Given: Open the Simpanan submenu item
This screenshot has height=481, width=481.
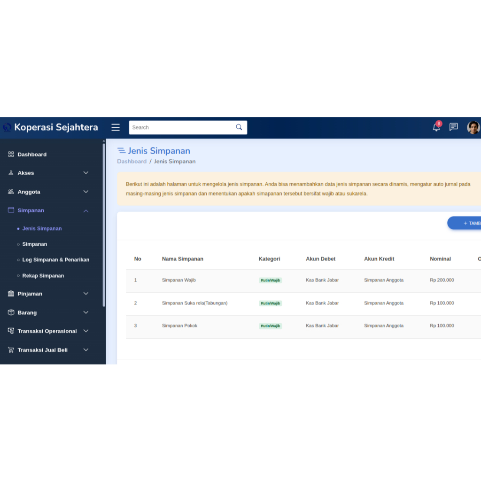Looking at the screenshot, I should click(34, 244).
